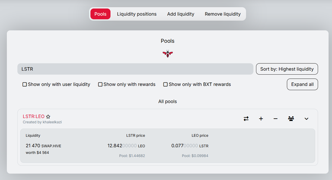This screenshot has height=180, width=332.
Task: Click the red bee logo
Action: tap(167, 54)
